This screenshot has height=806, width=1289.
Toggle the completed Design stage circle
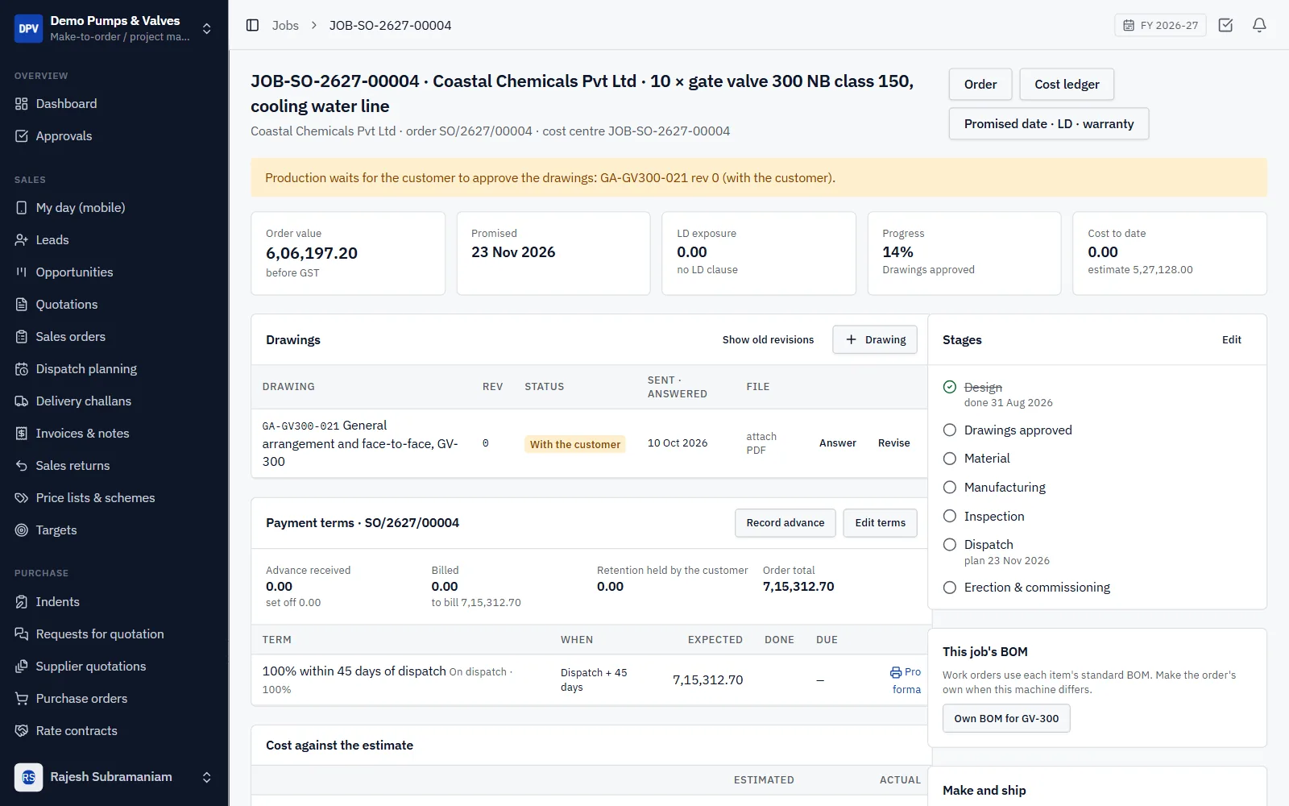(950, 387)
